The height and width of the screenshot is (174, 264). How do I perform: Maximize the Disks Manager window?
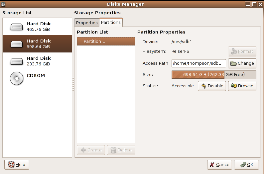tap(254, 4)
